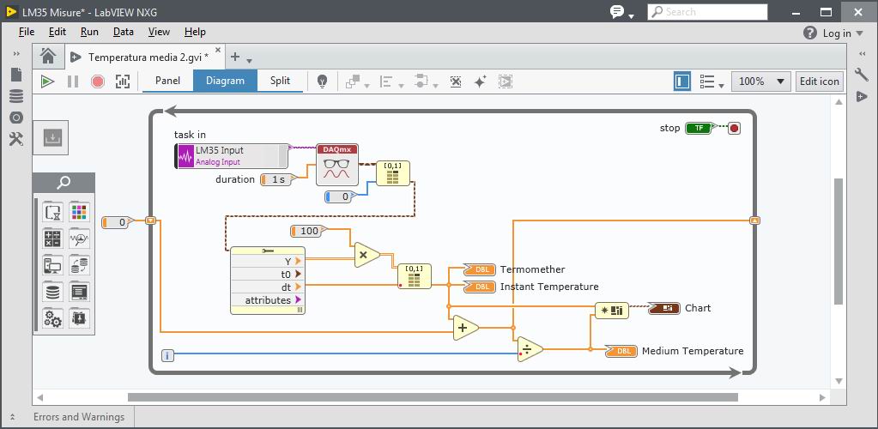Switch to the Split view
878x429 pixels.
(280, 81)
